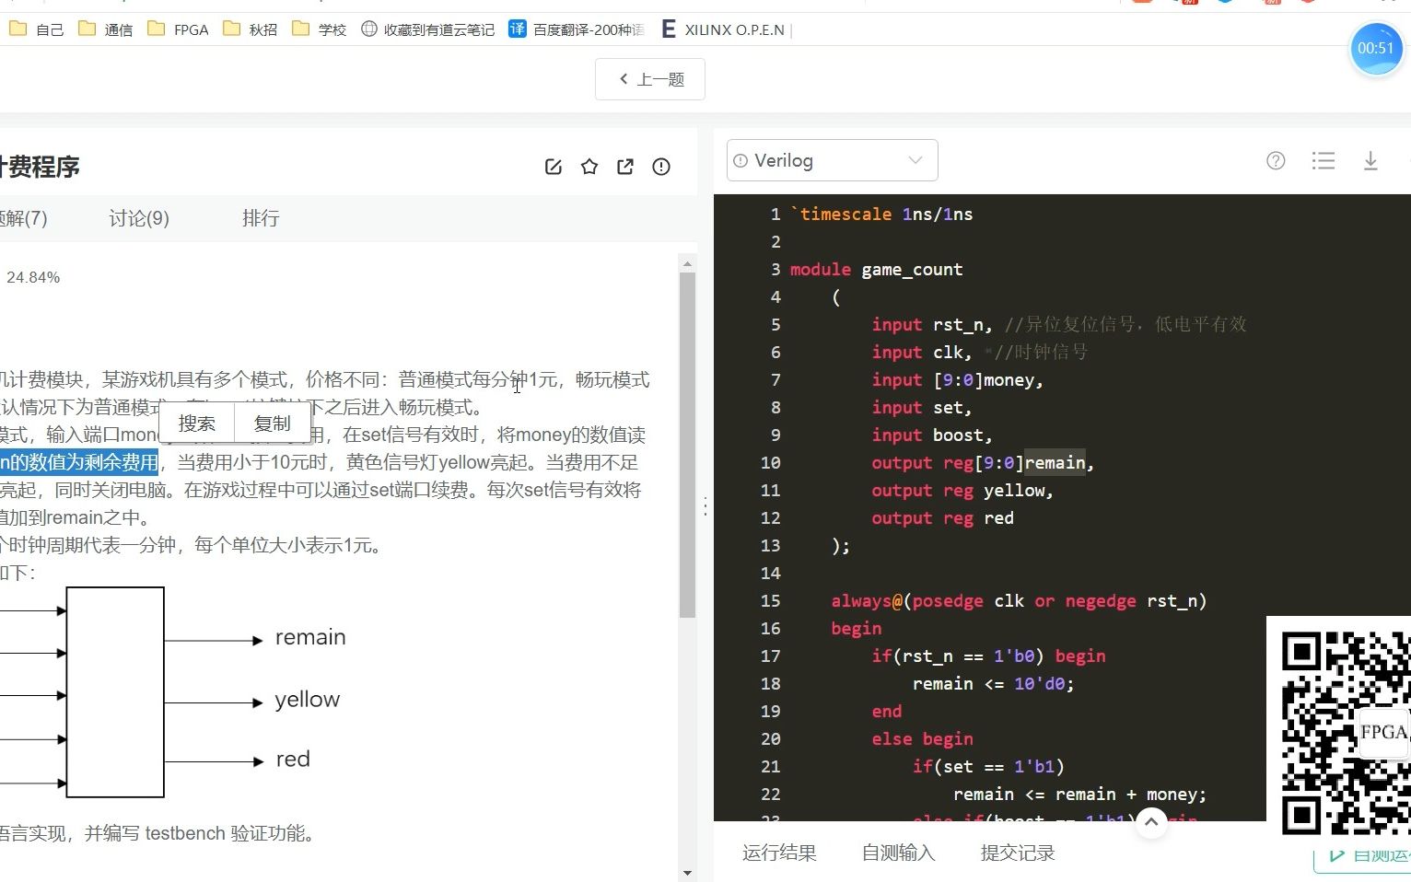Click 'output reg[9:0]remain' on line 10
This screenshot has height=882, width=1411.
coord(983,462)
